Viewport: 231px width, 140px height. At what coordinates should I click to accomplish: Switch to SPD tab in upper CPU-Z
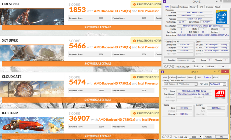pyautogui.click(x=201, y=7)
